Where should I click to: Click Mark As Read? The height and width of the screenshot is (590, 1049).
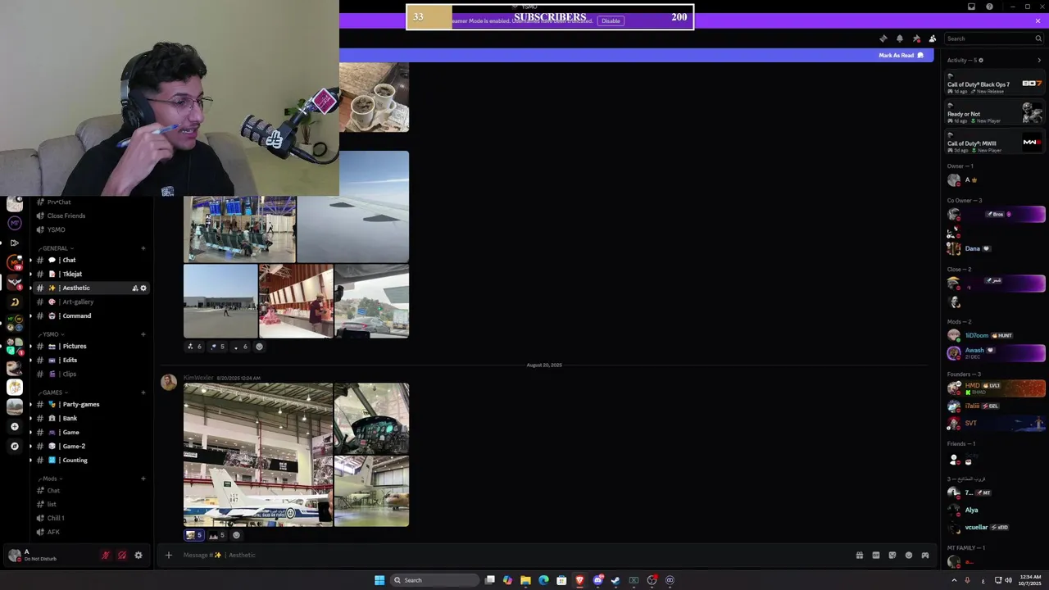pyautogui.click(x=901, y=56)
